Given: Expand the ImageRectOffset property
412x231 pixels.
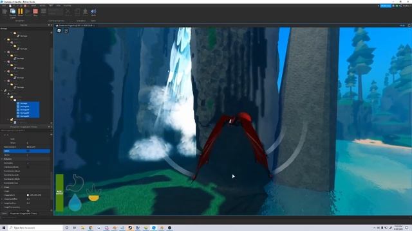Looking at the screenshot, I should click(2, 199).
